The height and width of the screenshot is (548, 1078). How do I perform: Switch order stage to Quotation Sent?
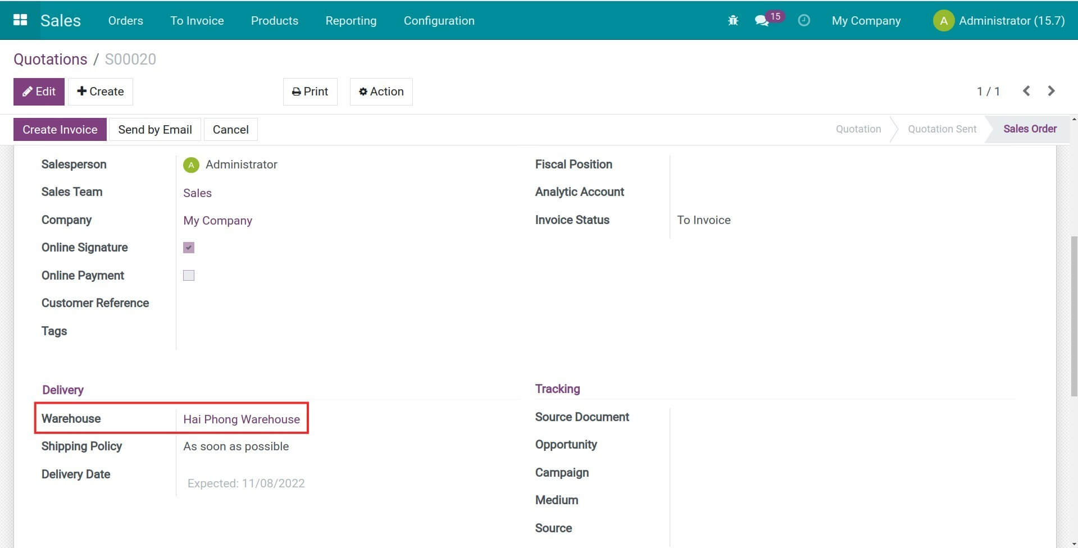(x=942, y=129)
